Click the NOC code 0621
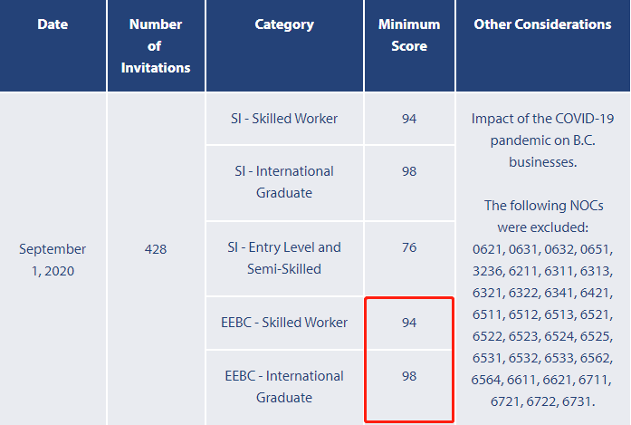Viewport: 631px width, 425px height. click(490, 248)
